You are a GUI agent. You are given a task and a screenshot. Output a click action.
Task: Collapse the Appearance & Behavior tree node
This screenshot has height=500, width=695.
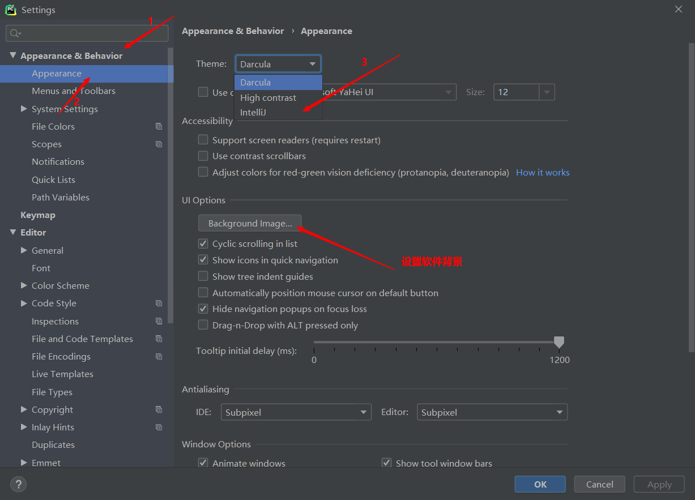13,55
